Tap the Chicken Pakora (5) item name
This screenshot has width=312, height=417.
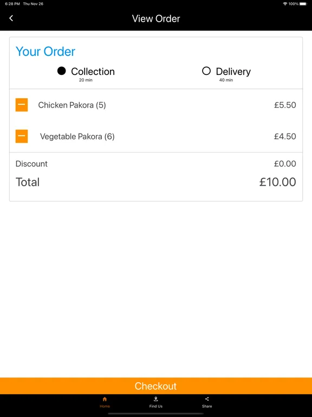tap(72, 105)
